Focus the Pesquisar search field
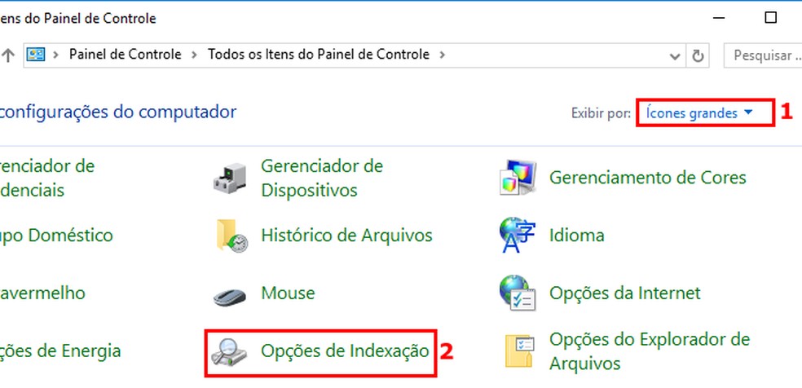The width and height of the screenshot is (802, 388). click(x=762, y=55)
